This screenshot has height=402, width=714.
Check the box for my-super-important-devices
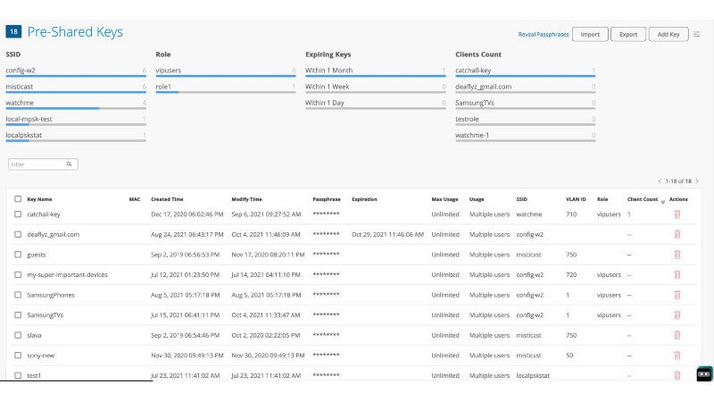point(18,274)
